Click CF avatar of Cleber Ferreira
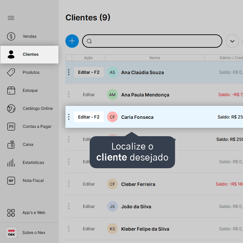243x243 pixels. [112, 184]
